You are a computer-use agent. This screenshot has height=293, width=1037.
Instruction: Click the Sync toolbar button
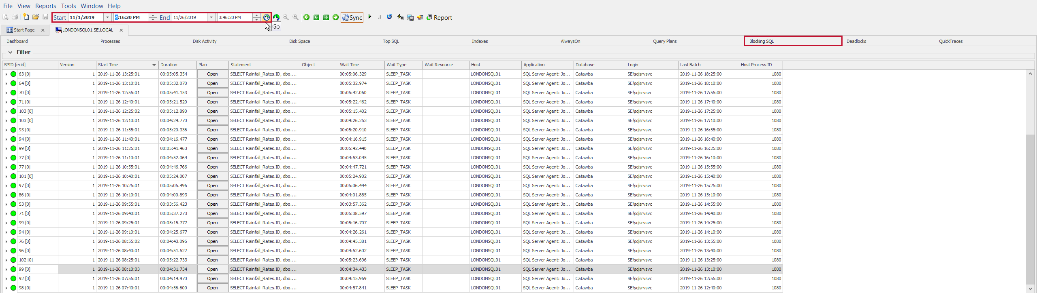coord(352,17)
